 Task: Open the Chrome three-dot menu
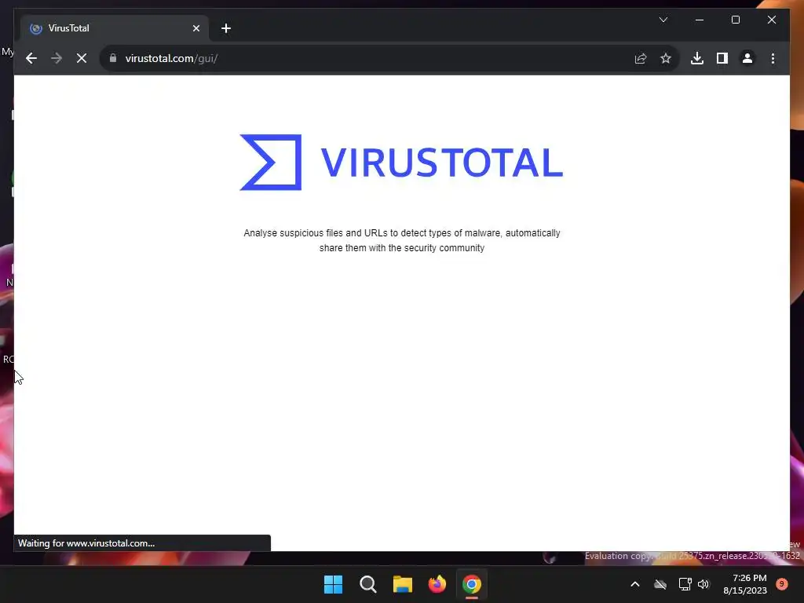tap(773, 58)
